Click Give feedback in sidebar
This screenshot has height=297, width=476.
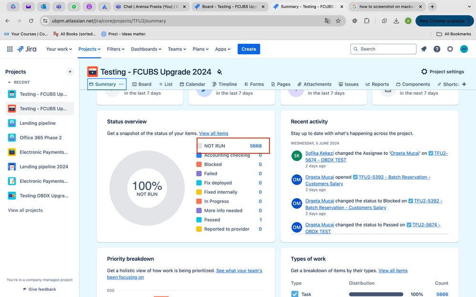(x=40, y=289)
